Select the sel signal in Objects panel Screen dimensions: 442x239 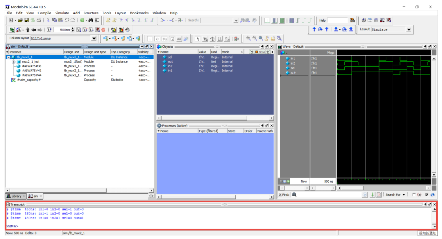(215, 57)
